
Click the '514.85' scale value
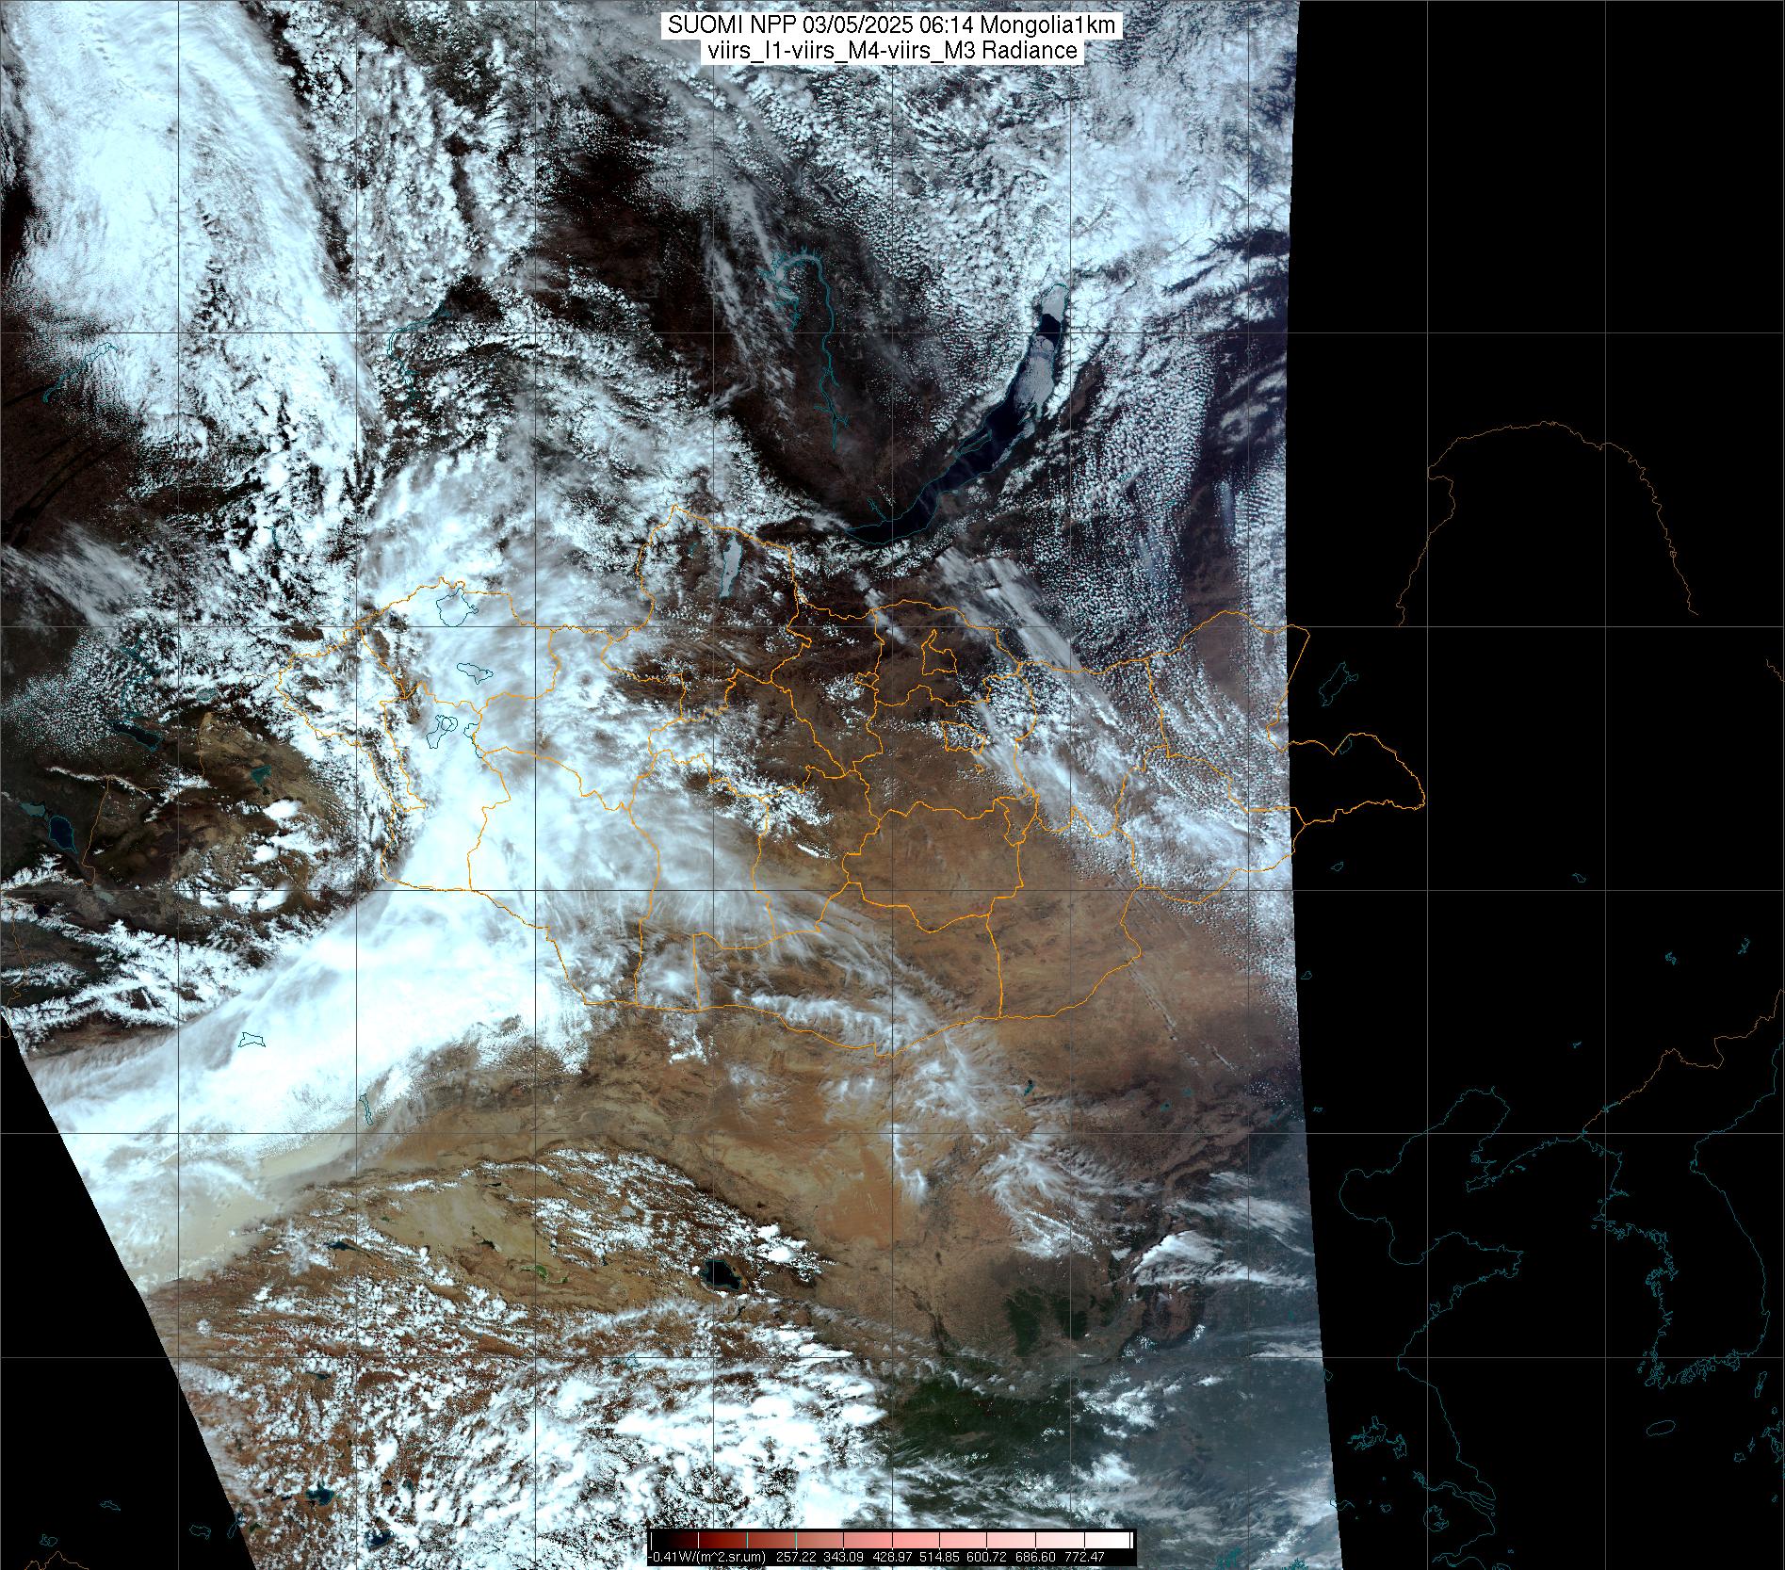(x=939, y=1557)
